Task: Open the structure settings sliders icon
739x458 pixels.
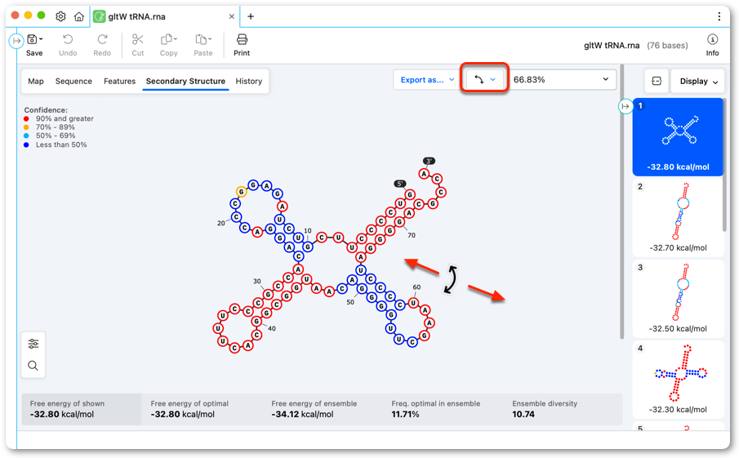Action: (x=33, y=344)
